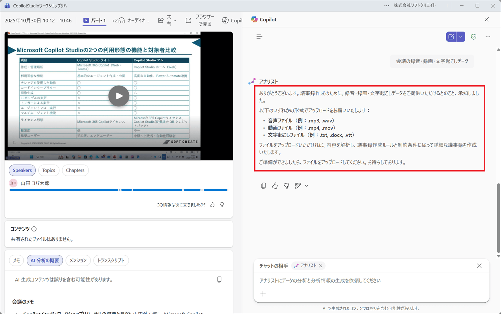Click the green shield privacy icon
The width and height of the screenshot is (501, 314).
[x=474, y=37]
